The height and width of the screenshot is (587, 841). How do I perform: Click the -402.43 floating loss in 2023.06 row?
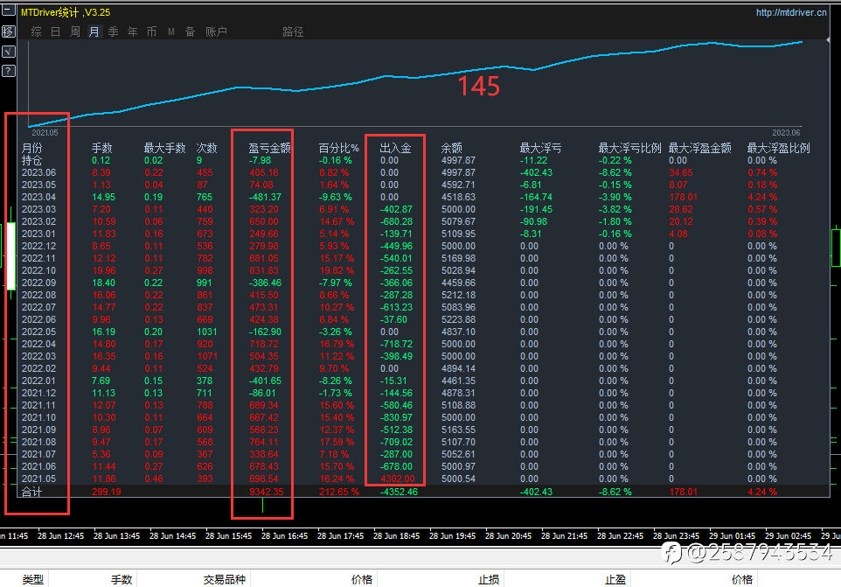pyautogui.click(x=537, y=172)
